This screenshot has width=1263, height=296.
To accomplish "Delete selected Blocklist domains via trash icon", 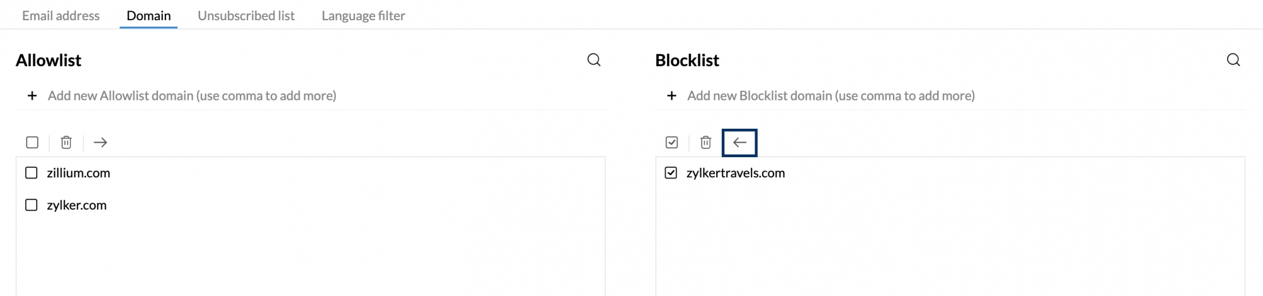I will click(x=706, y=143).
